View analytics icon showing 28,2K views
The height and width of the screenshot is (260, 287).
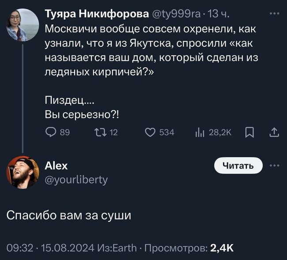tap(199, 132)
